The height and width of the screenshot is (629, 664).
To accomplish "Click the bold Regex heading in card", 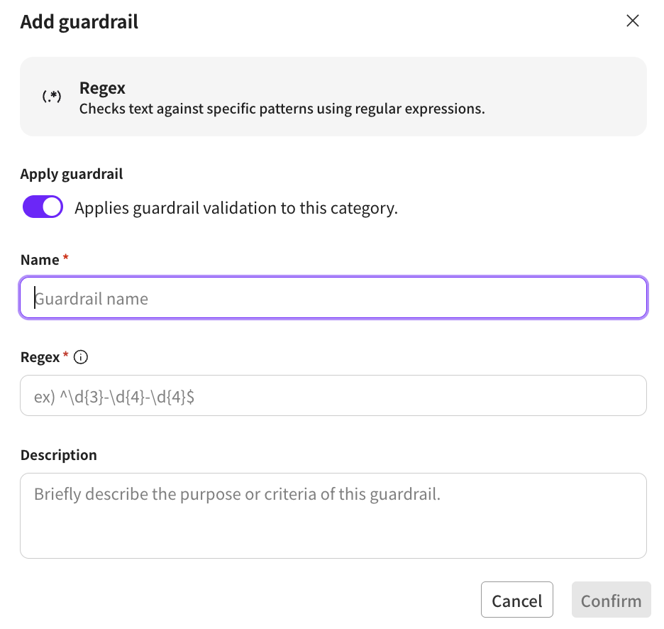I will point(102,88).
